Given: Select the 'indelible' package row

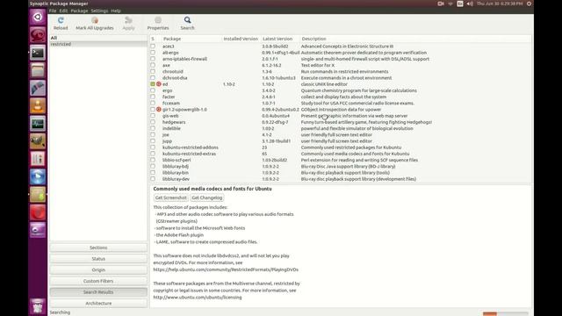Looking at the screenshot, I should click(341, 128).
